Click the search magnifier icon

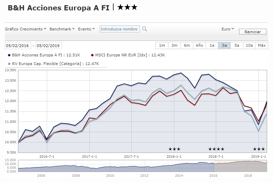[x=145, y=29]
